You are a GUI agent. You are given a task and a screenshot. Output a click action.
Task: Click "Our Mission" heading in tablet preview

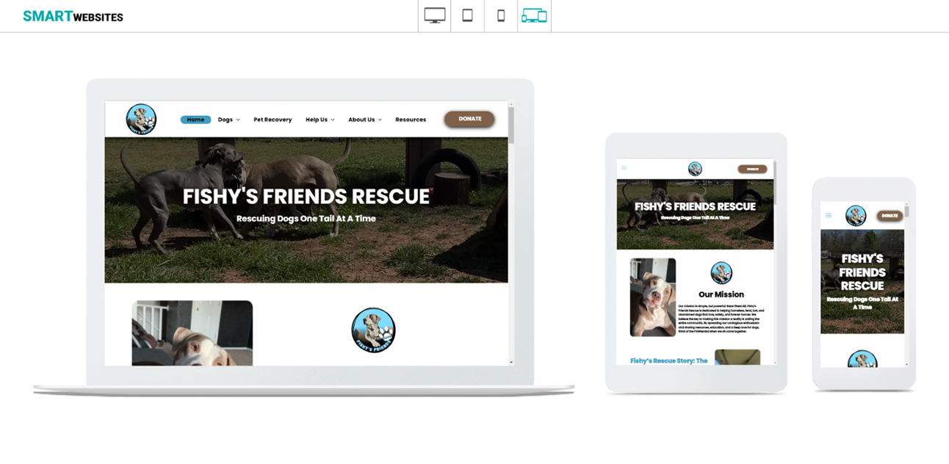pos(721,294)
